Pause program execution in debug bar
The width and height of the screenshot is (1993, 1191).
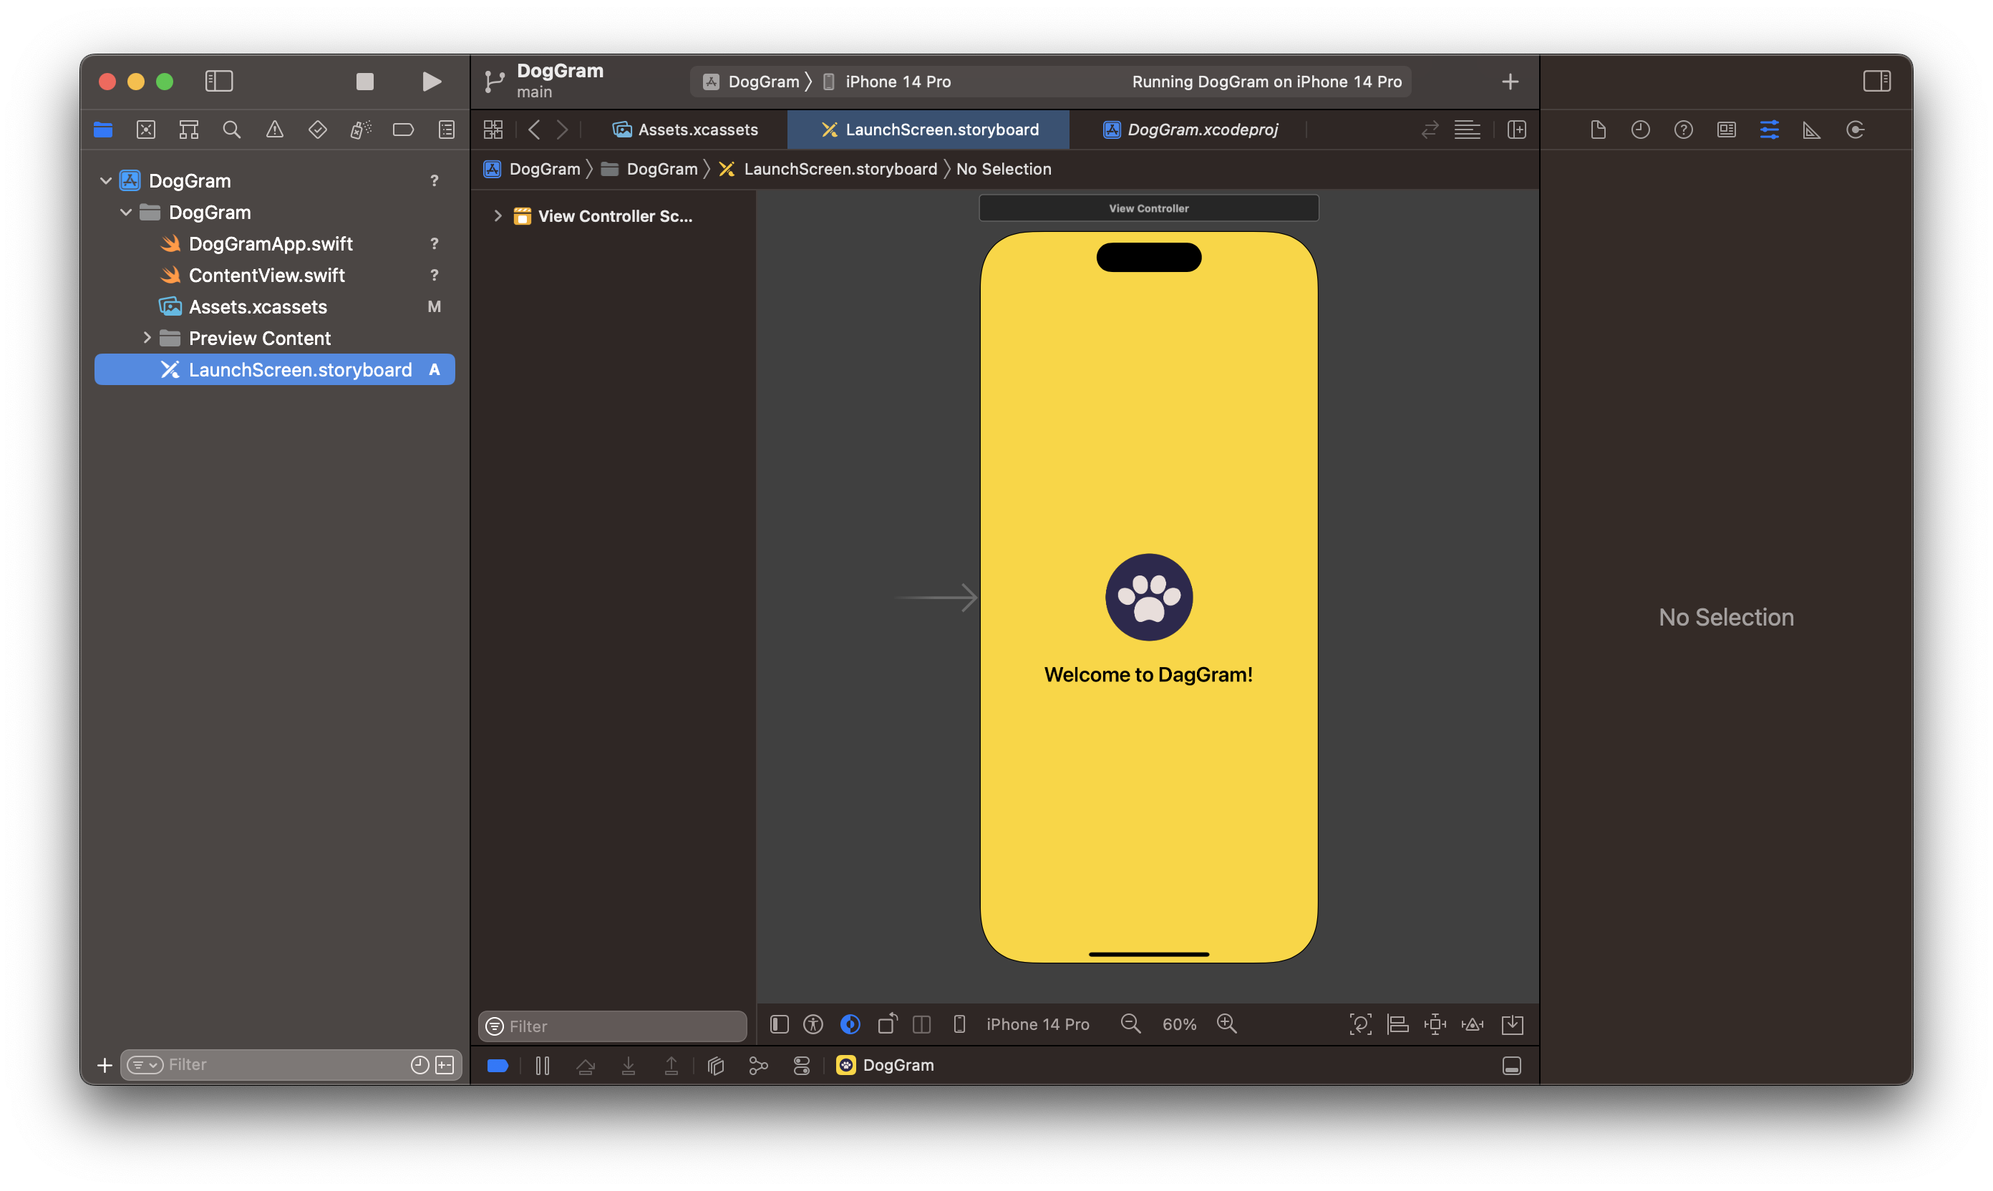point(543,1065)
